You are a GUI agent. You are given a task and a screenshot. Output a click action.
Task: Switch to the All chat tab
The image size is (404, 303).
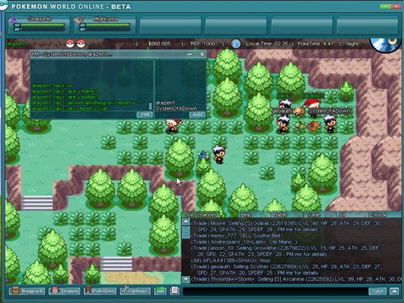(342, 215)
